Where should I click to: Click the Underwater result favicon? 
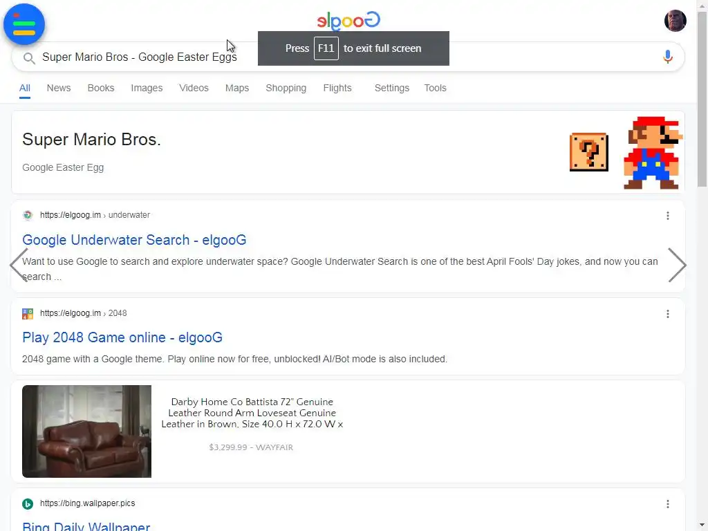(28, 216)
